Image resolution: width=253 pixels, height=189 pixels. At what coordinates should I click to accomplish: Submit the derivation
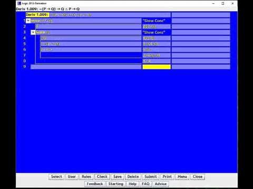(x=151, y=176)
